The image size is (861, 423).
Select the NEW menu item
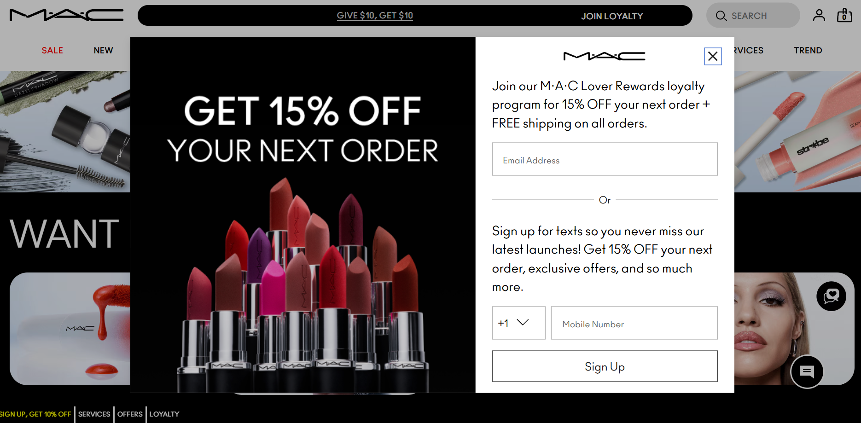click(x=103, y=51)
